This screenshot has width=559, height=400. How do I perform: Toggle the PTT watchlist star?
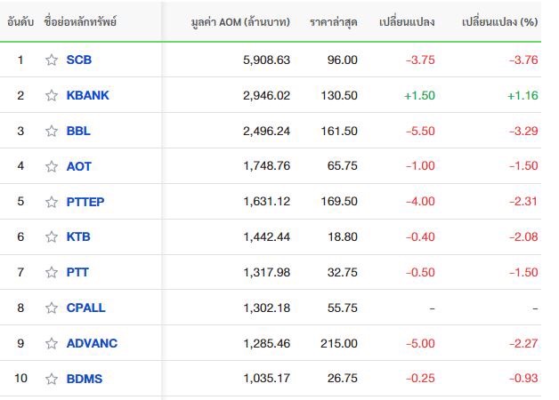pyautogui.click(x=52, y=272)
